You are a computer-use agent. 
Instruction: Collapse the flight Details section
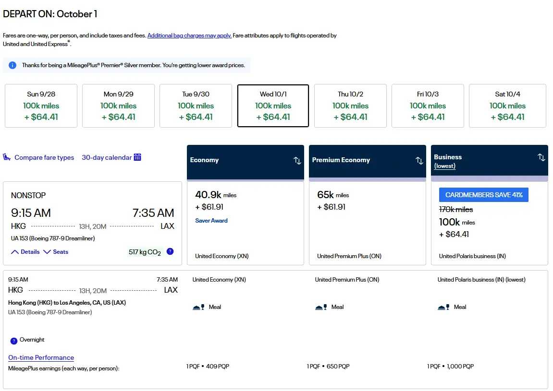click(25, 252)
